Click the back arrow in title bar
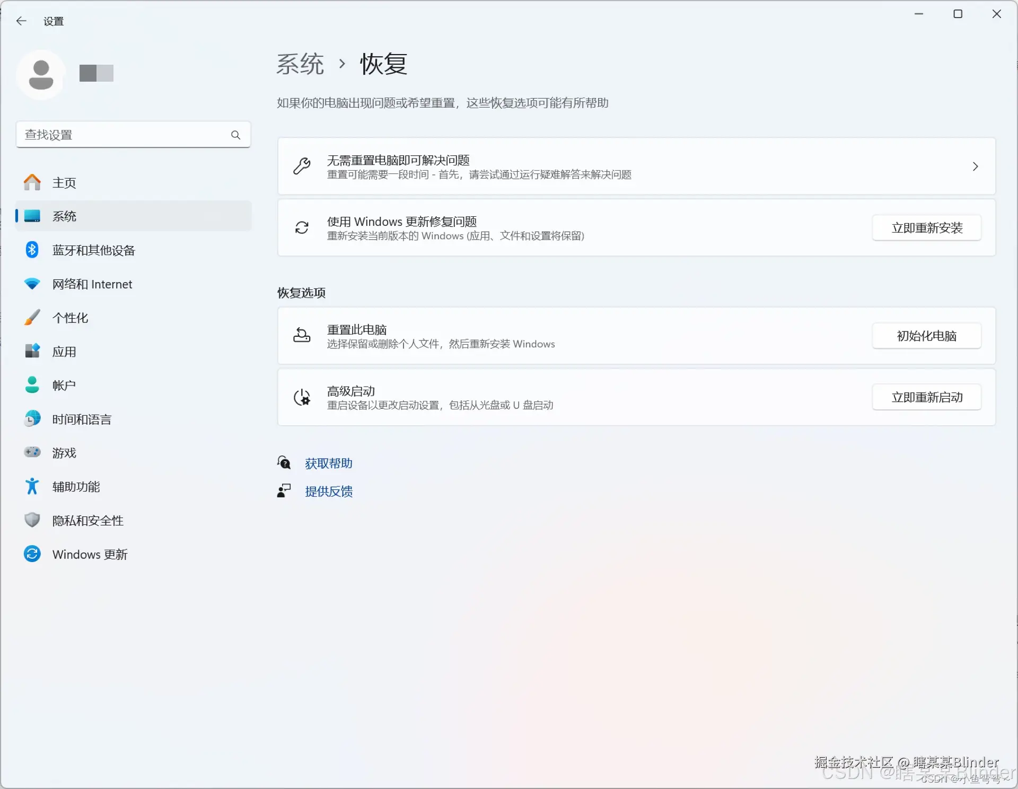Screen dimensions: 1018x789 [21, 21]
